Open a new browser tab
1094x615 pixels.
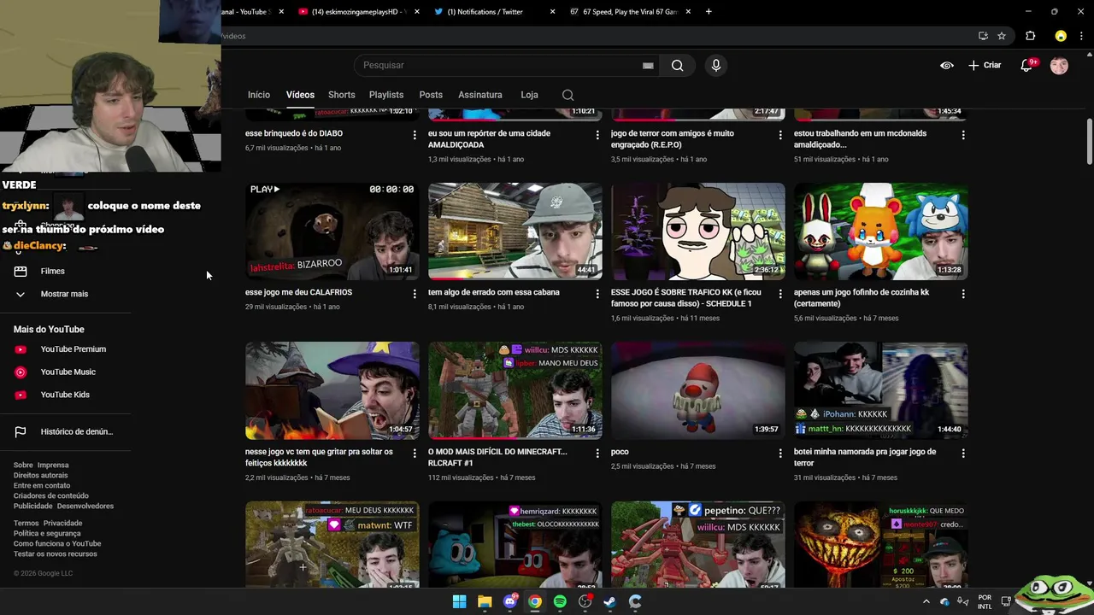(x=709, y=12)
